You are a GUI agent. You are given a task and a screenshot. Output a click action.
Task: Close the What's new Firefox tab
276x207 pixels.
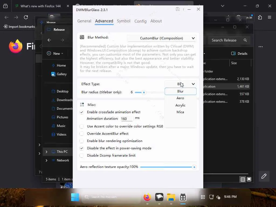[68, 6]
